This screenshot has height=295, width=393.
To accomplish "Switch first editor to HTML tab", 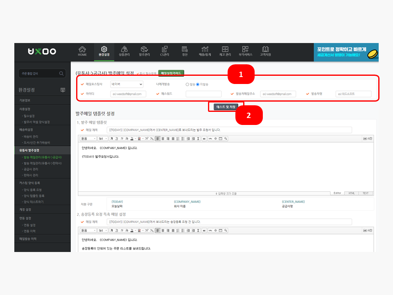I will coord(352,193).
